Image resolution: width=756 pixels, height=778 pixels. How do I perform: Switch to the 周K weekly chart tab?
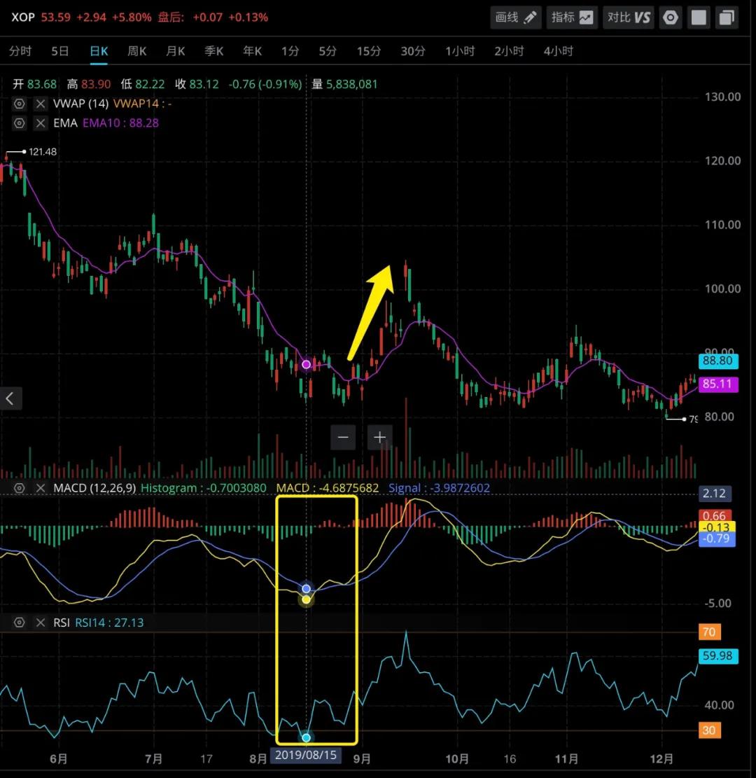click(x=136, y=51)
